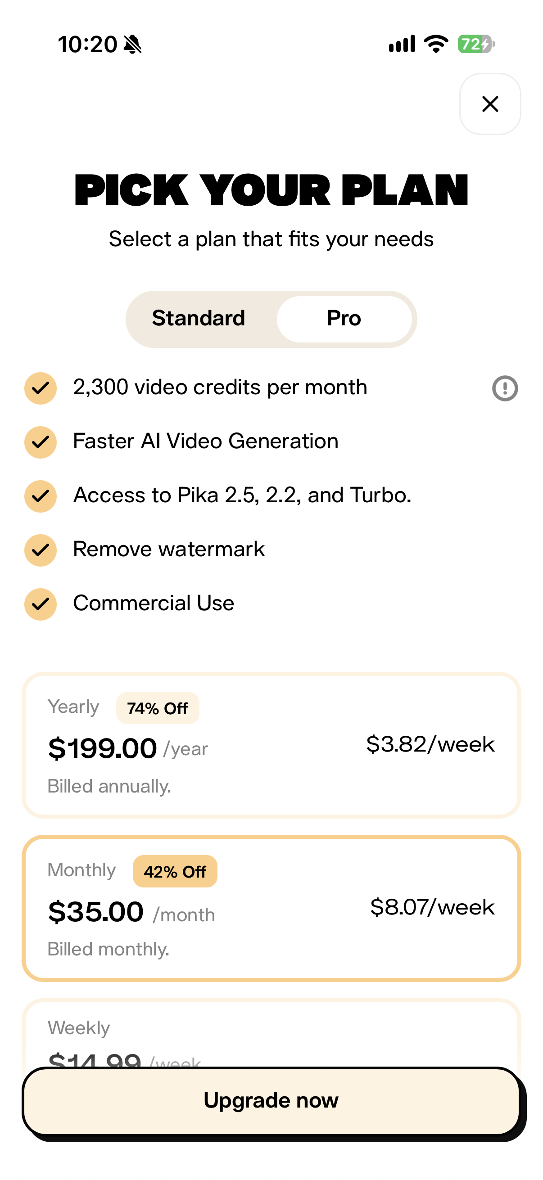Tap the 74% Off badge

pos(158,708)
